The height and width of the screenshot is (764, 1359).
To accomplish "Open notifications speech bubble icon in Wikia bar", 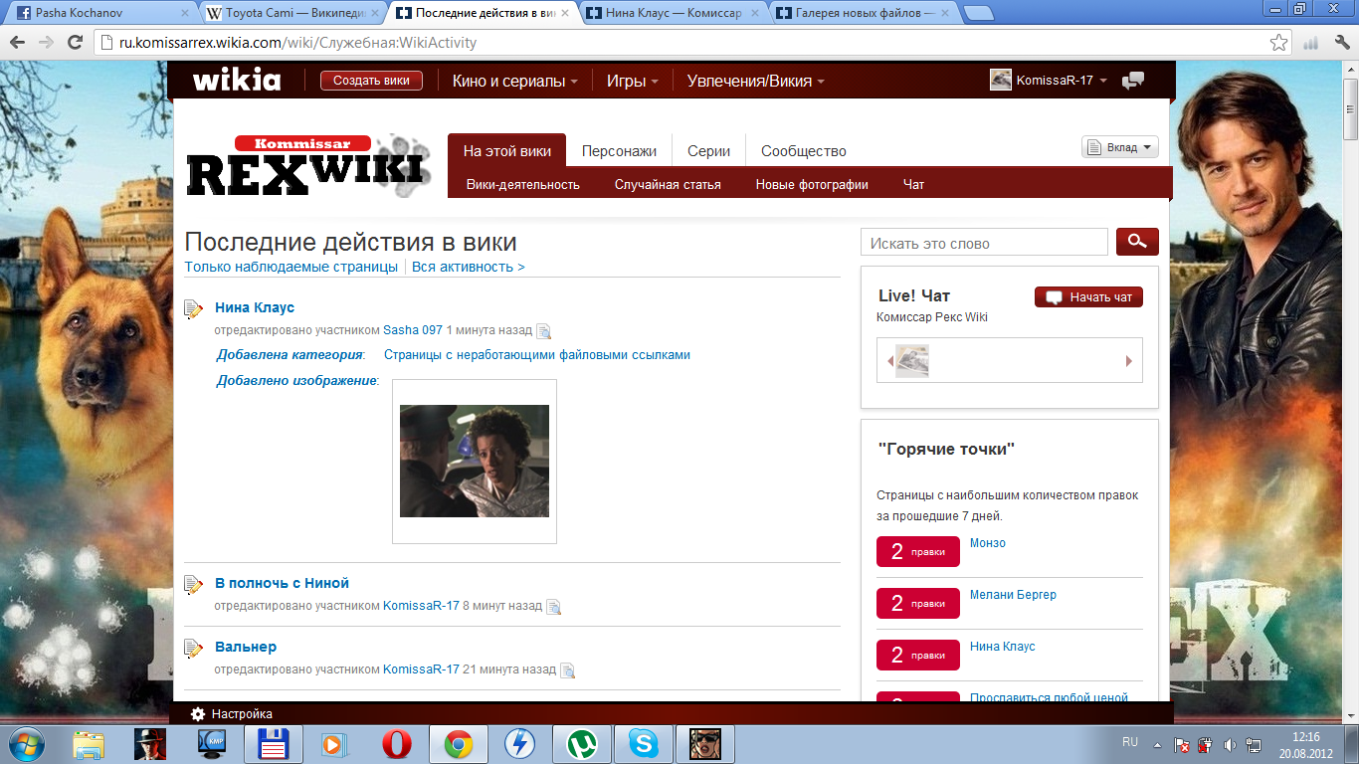I will click(1132, 81).
